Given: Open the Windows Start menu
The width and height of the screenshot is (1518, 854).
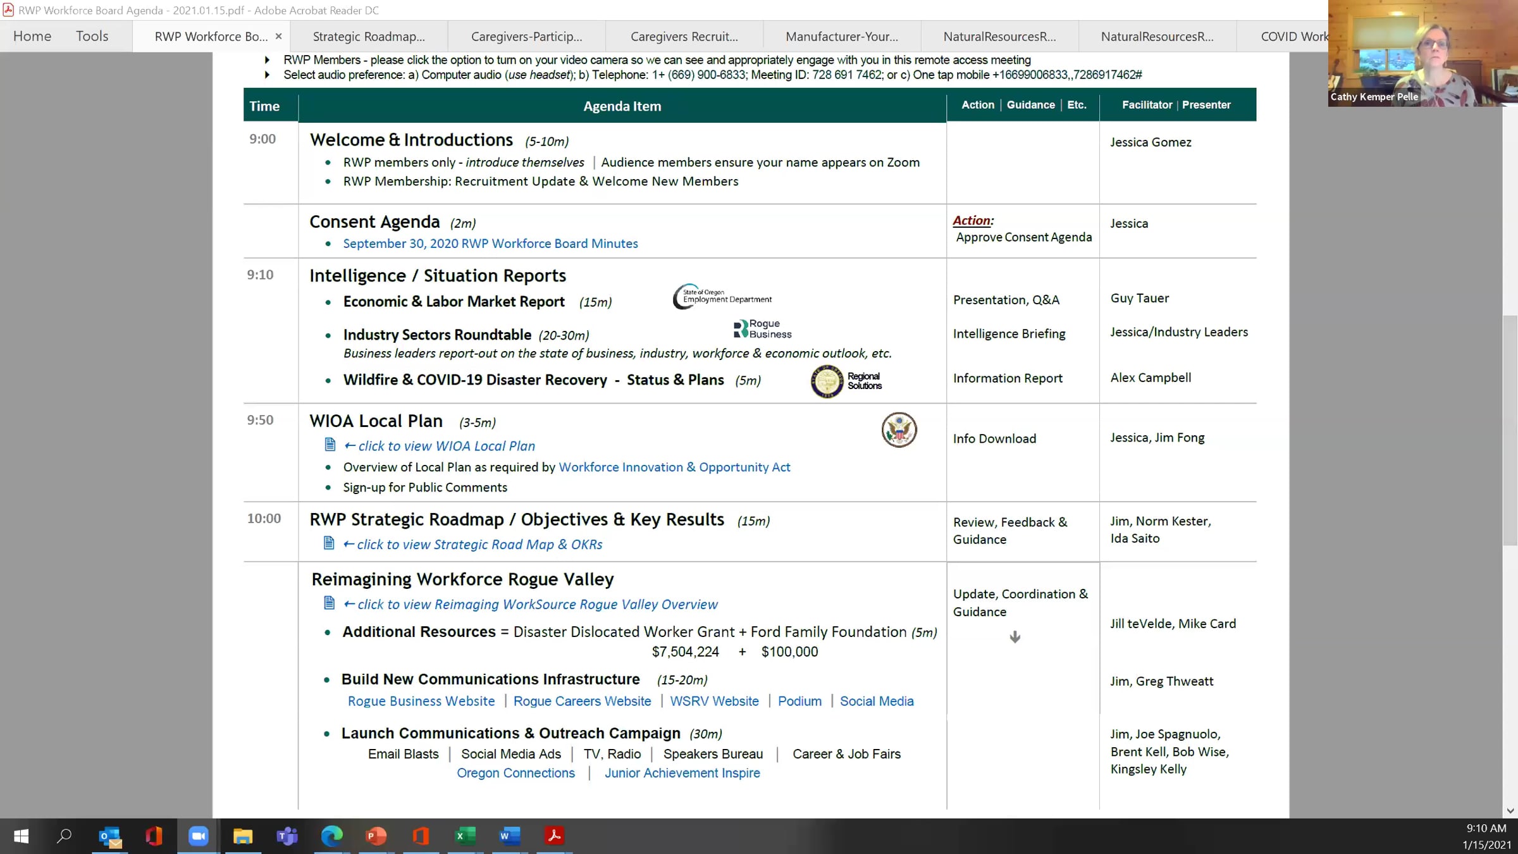Looking at the screenshot, I should tap(21, 836).
